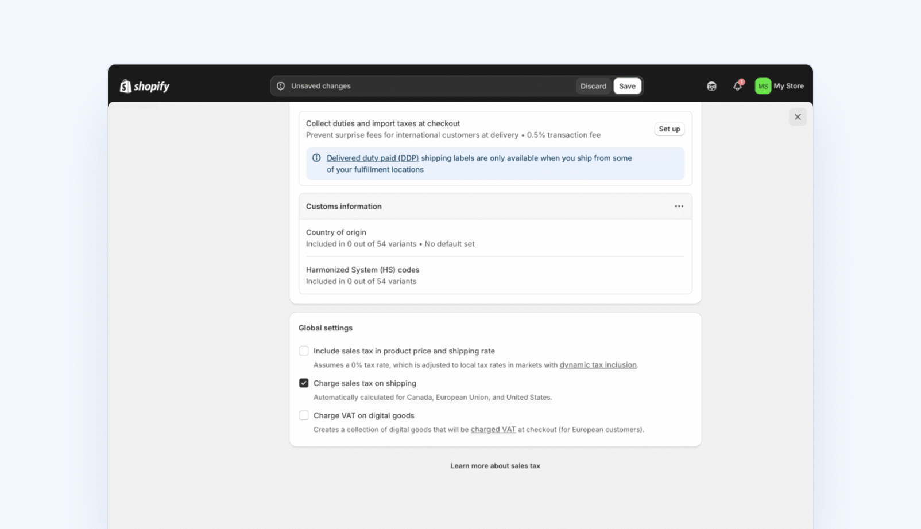This screenshot has width=921, height=529.
Task: Enable Charge VAT on digital goods
Action: point(304,415)
